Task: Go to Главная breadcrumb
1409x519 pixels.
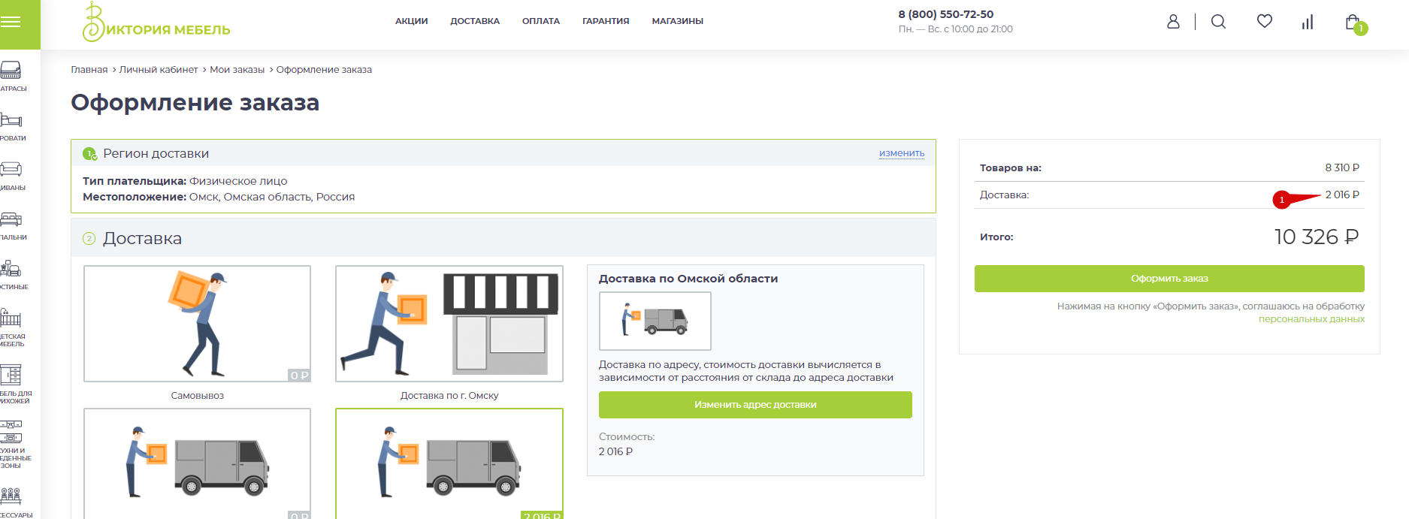Action: [89, 70]
